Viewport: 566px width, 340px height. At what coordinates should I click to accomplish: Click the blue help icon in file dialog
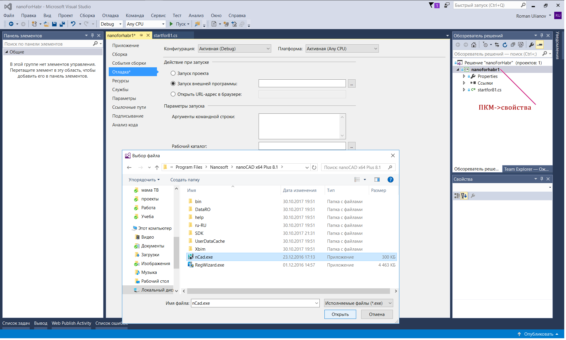391,180
